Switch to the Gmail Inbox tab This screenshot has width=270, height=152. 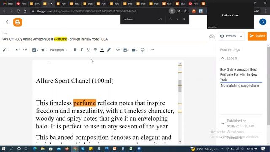click(8, 4)
